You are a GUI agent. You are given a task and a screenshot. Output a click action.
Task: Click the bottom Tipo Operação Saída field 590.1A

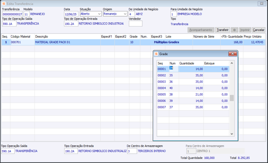pos(8,151)
